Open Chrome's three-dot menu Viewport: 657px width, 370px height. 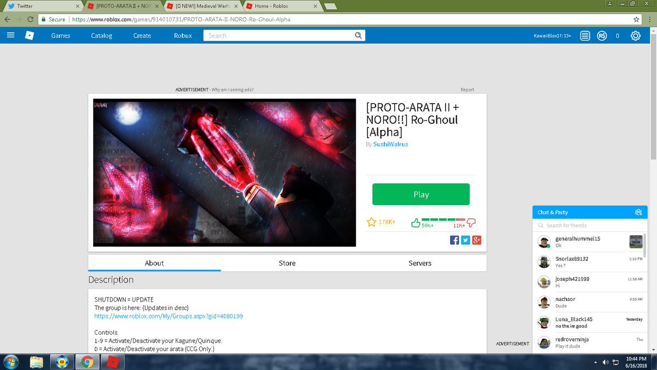pos(650,19)
